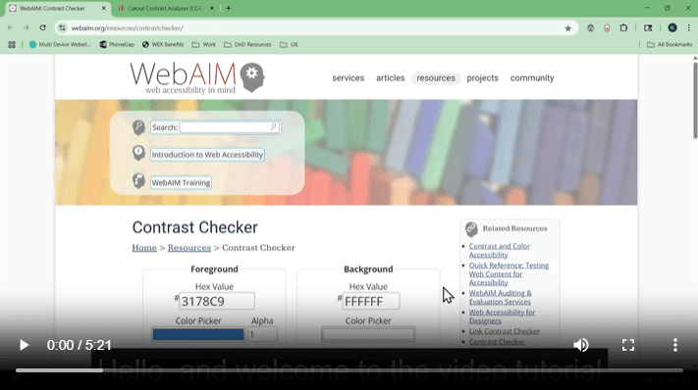Close the Colour Contrast Analyser tab
This screenshot has height=390, width=698.
click(212, 8)
